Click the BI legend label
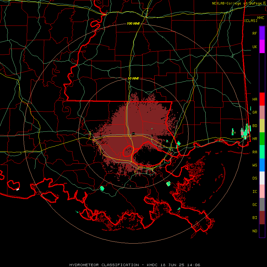The height and width of the screenshot is (267, 267). click(x=255, y=218)
